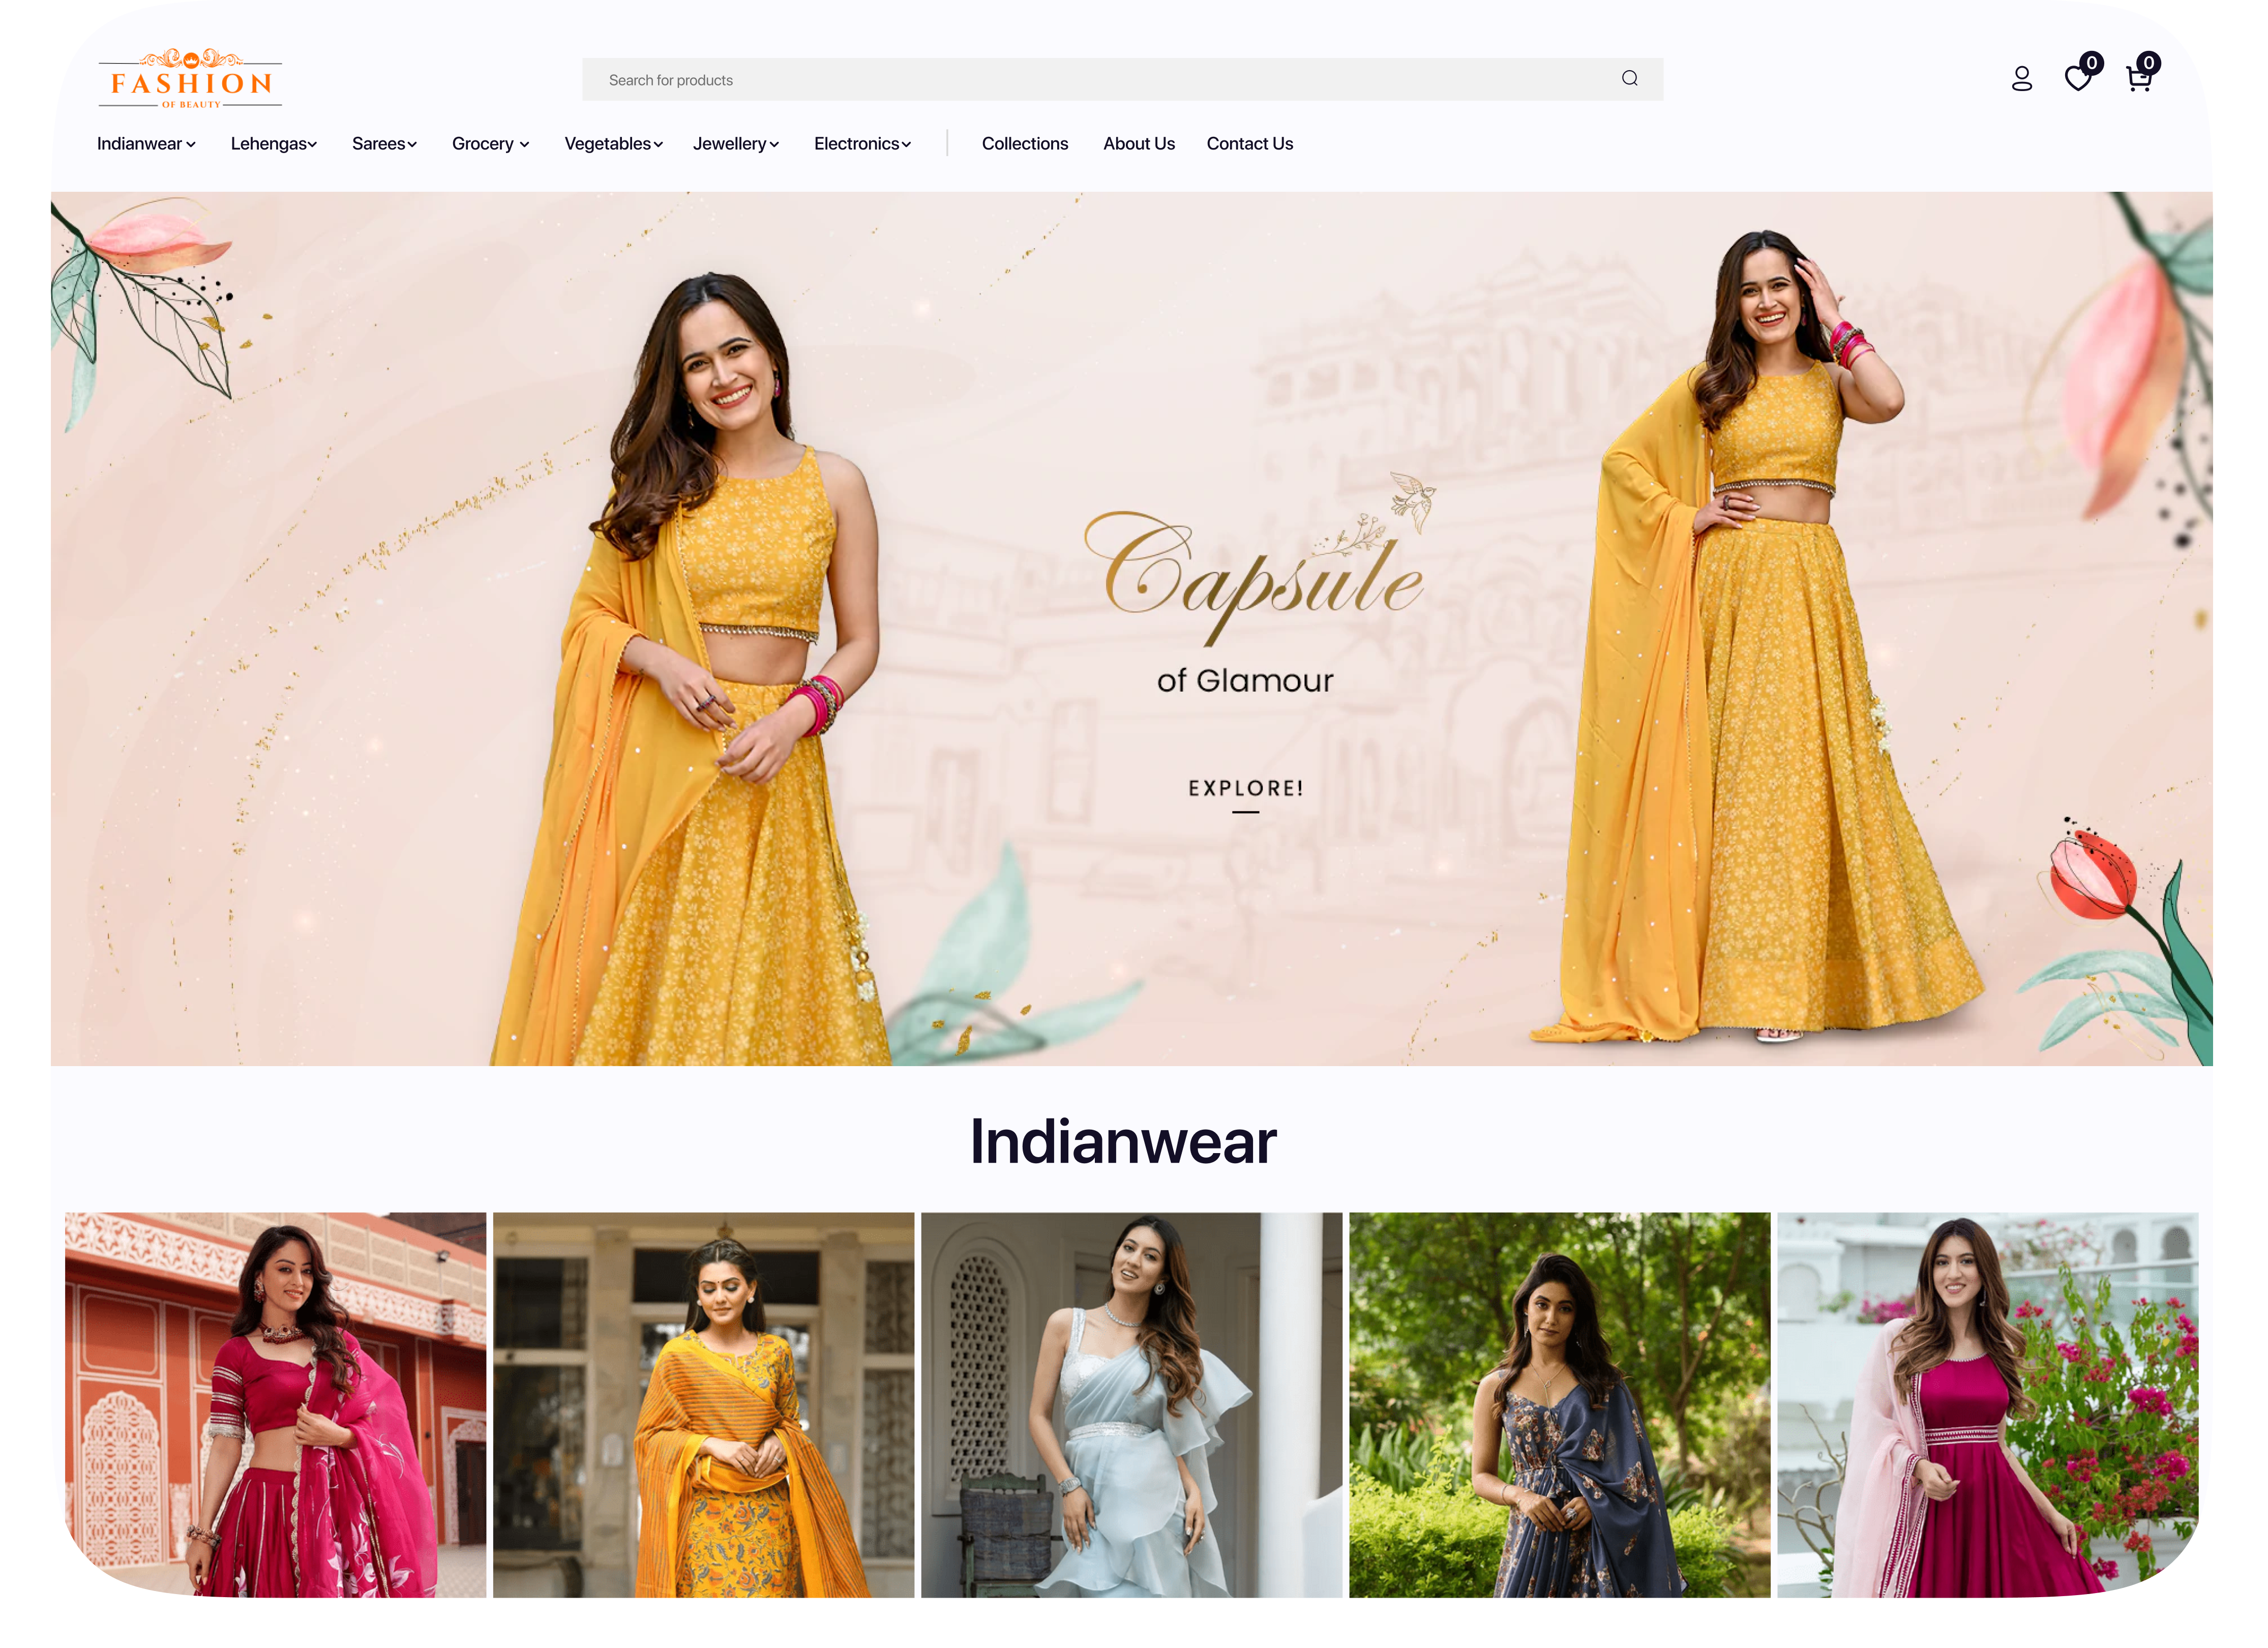Expand the Grocery dropdown menu
The image size is (2268, 1648).
[490, 144]
